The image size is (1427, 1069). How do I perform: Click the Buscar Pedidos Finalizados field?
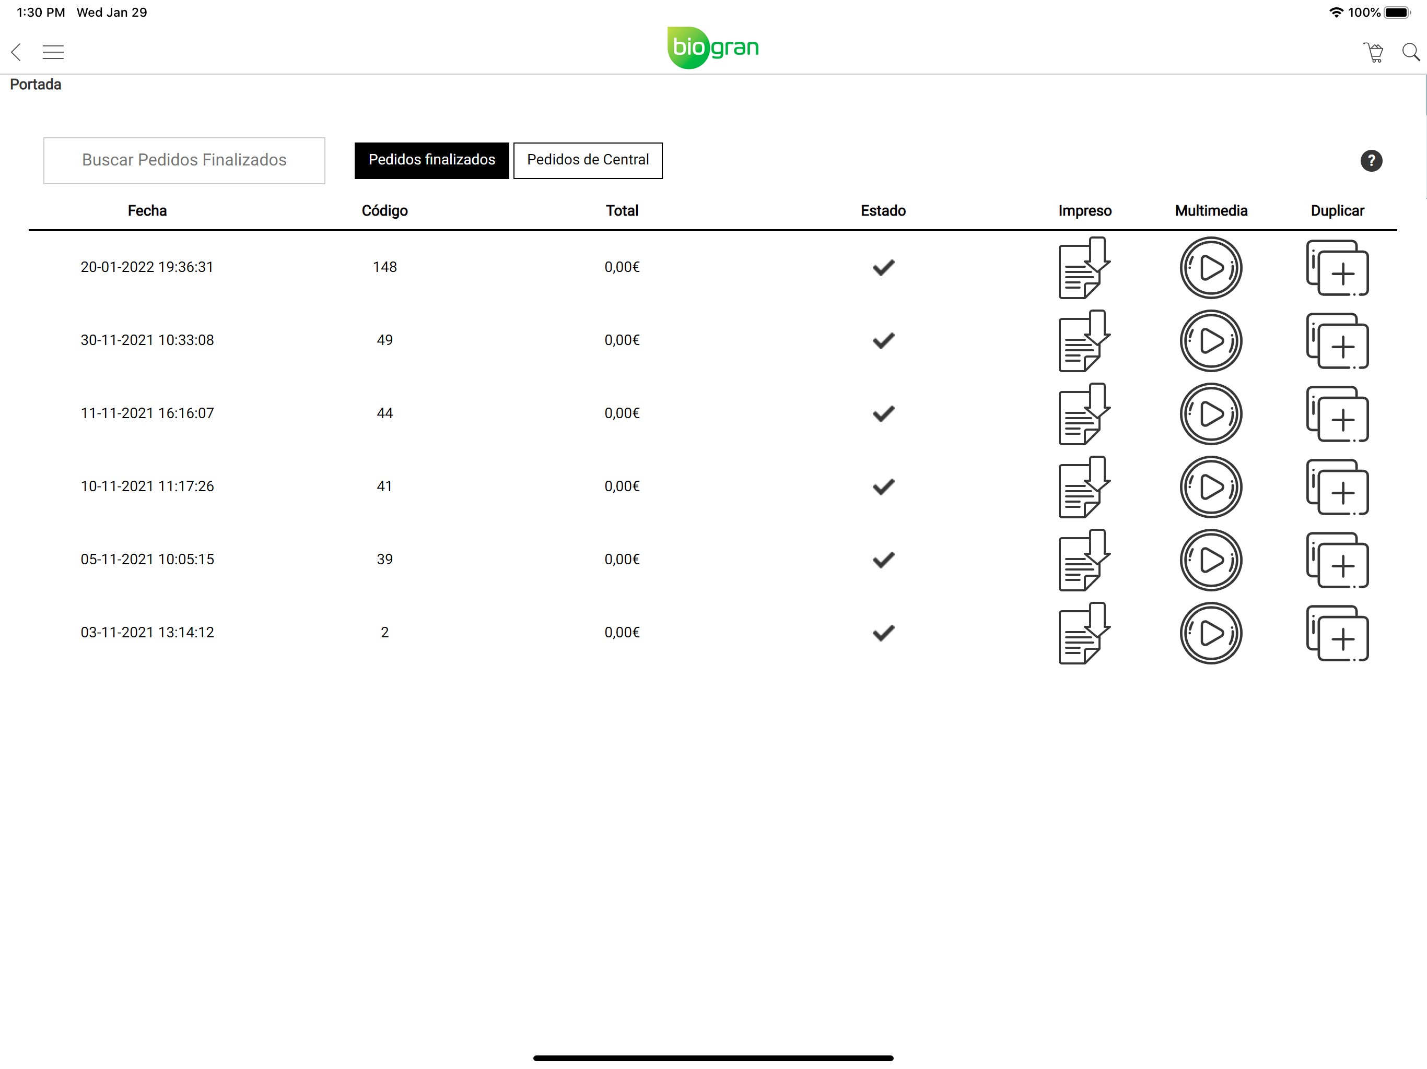click(184, 161)
